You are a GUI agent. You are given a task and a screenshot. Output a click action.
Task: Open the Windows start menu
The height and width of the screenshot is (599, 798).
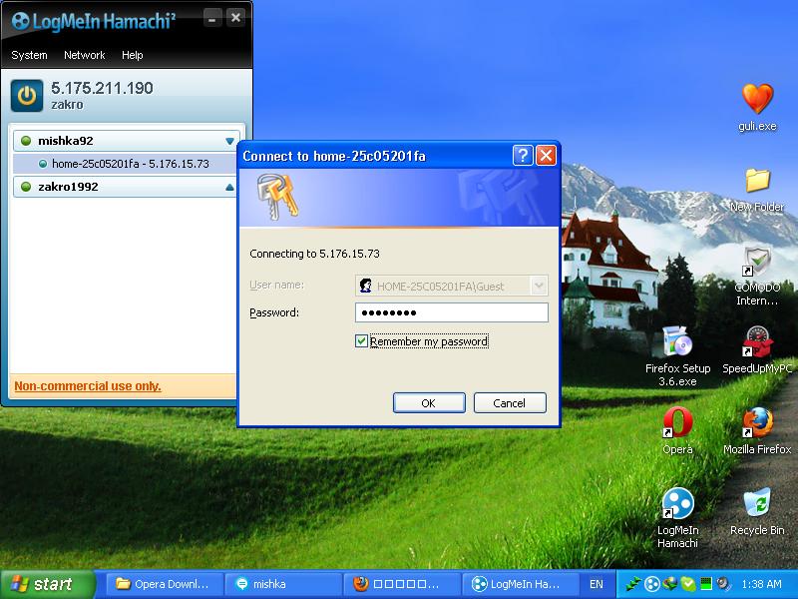point(48,584)
